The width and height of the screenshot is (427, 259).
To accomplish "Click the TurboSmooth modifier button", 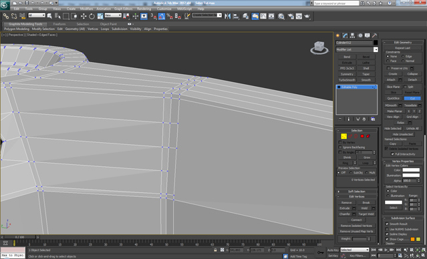I will pyautogui.click(x=347, y=80).
